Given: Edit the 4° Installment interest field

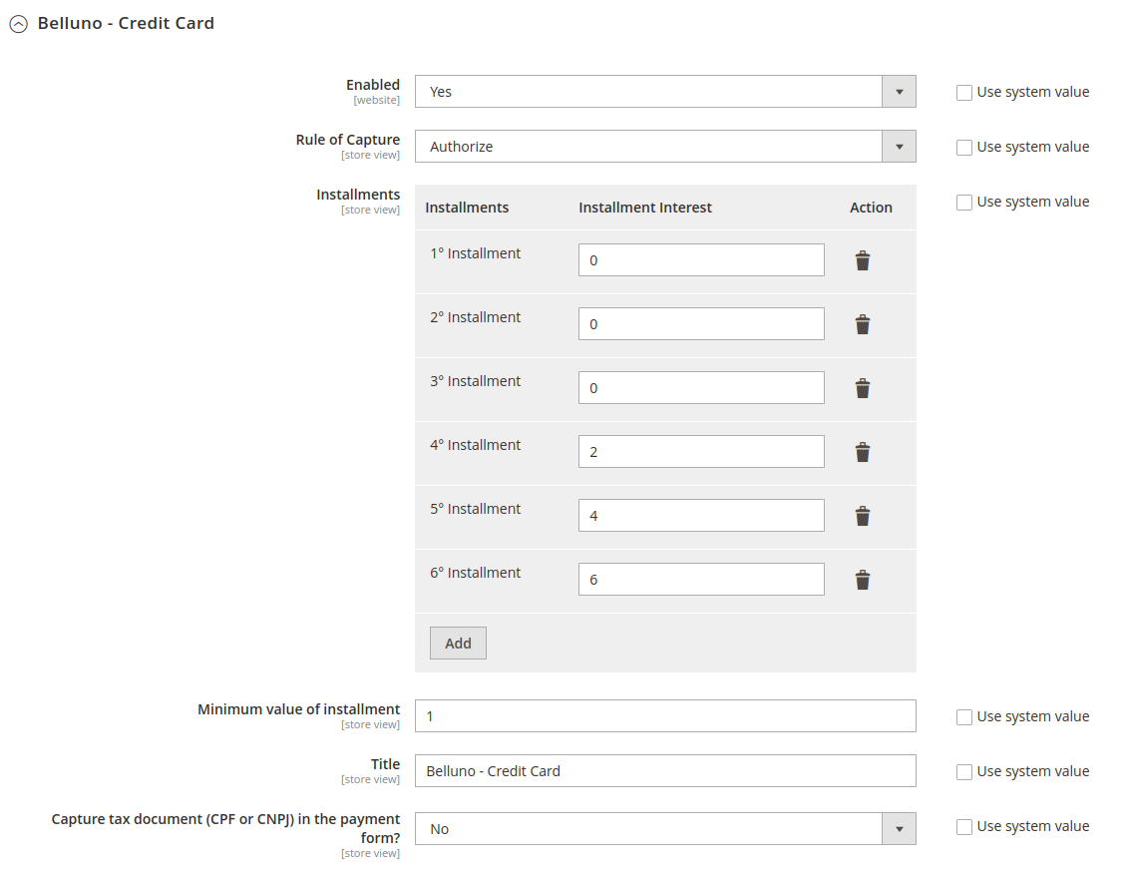Looking at the screenshot, I should pyautogui.click(x=701, y=452).
